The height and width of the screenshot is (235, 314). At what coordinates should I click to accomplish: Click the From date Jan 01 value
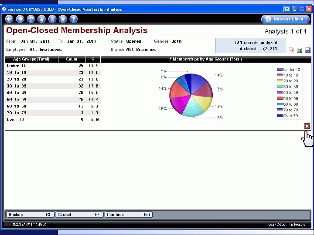(35, 41)
